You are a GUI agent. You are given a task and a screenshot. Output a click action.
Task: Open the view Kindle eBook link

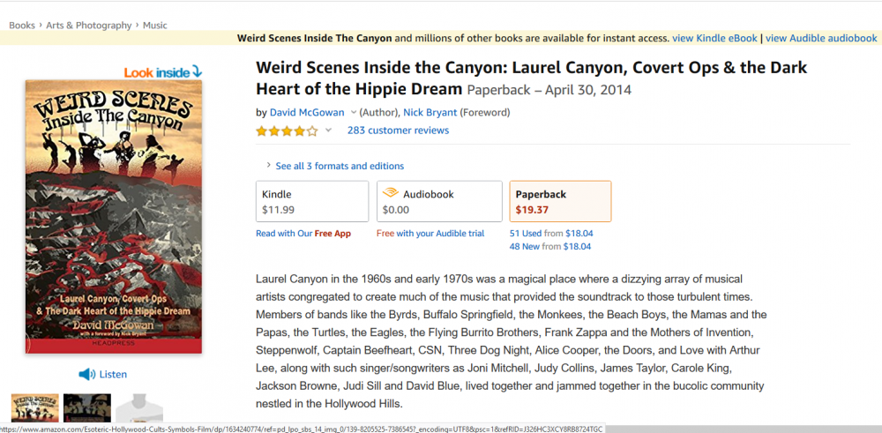[x=714, y=38]
